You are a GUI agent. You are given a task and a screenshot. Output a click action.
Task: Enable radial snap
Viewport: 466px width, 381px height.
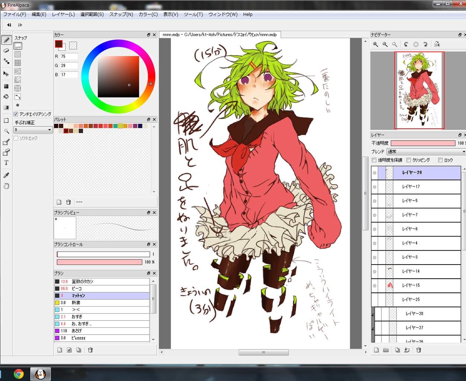coord(18,80)
